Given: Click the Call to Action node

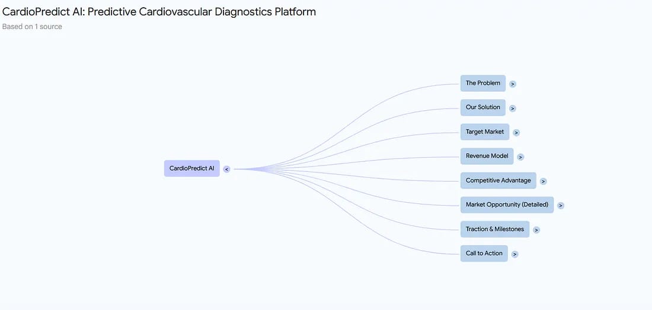Looking at the screenshot, I should click(x=484, y=253).
